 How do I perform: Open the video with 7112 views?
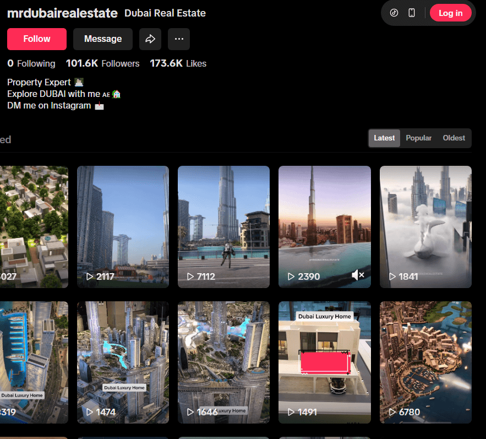(224, 227)
